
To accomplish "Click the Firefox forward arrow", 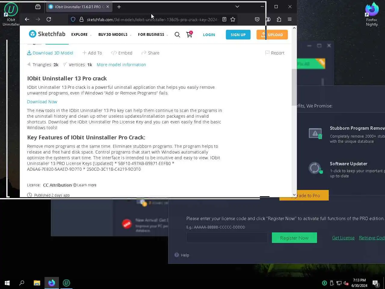I will click(38, 19).
